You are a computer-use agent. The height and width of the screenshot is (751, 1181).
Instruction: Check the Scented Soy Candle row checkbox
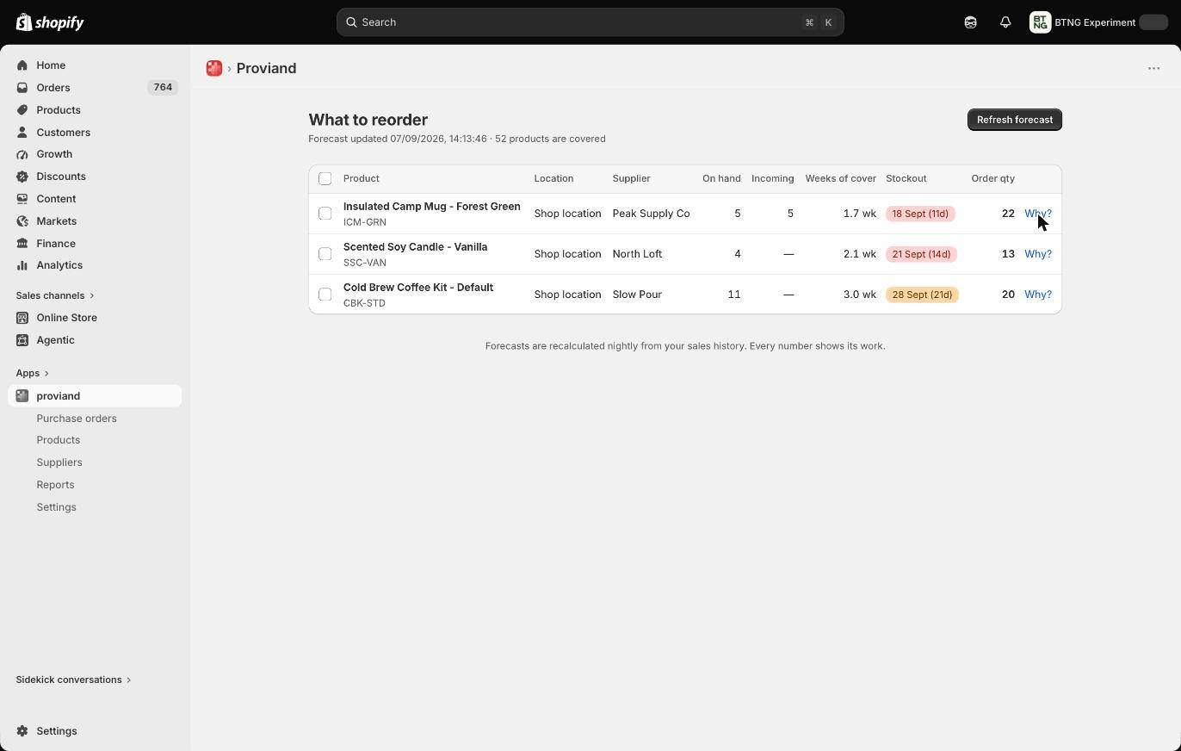(x=325, y=254)
